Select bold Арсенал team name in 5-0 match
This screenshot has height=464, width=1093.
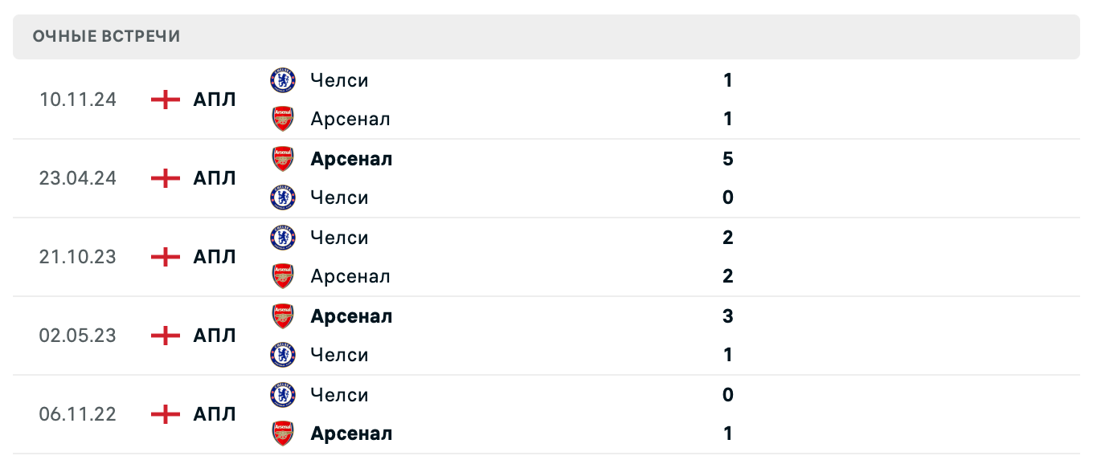click(x=351, y=159)
